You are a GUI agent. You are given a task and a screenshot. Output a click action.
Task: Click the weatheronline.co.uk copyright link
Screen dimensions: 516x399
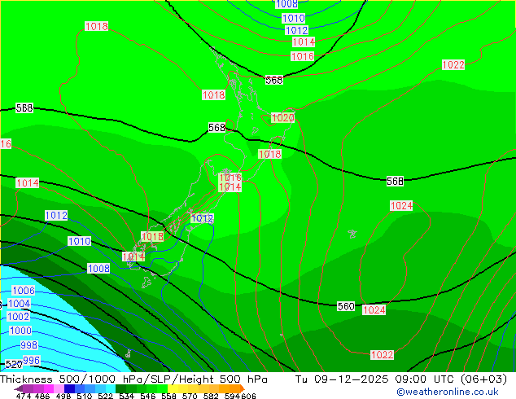[x=447, y=392]
